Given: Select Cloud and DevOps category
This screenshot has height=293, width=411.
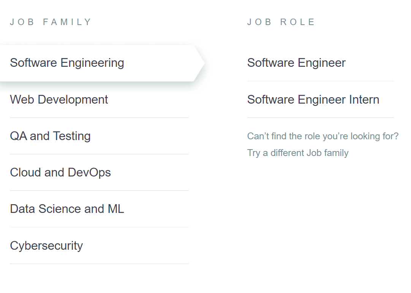Looking at the screenshot, I should point(60,173).
